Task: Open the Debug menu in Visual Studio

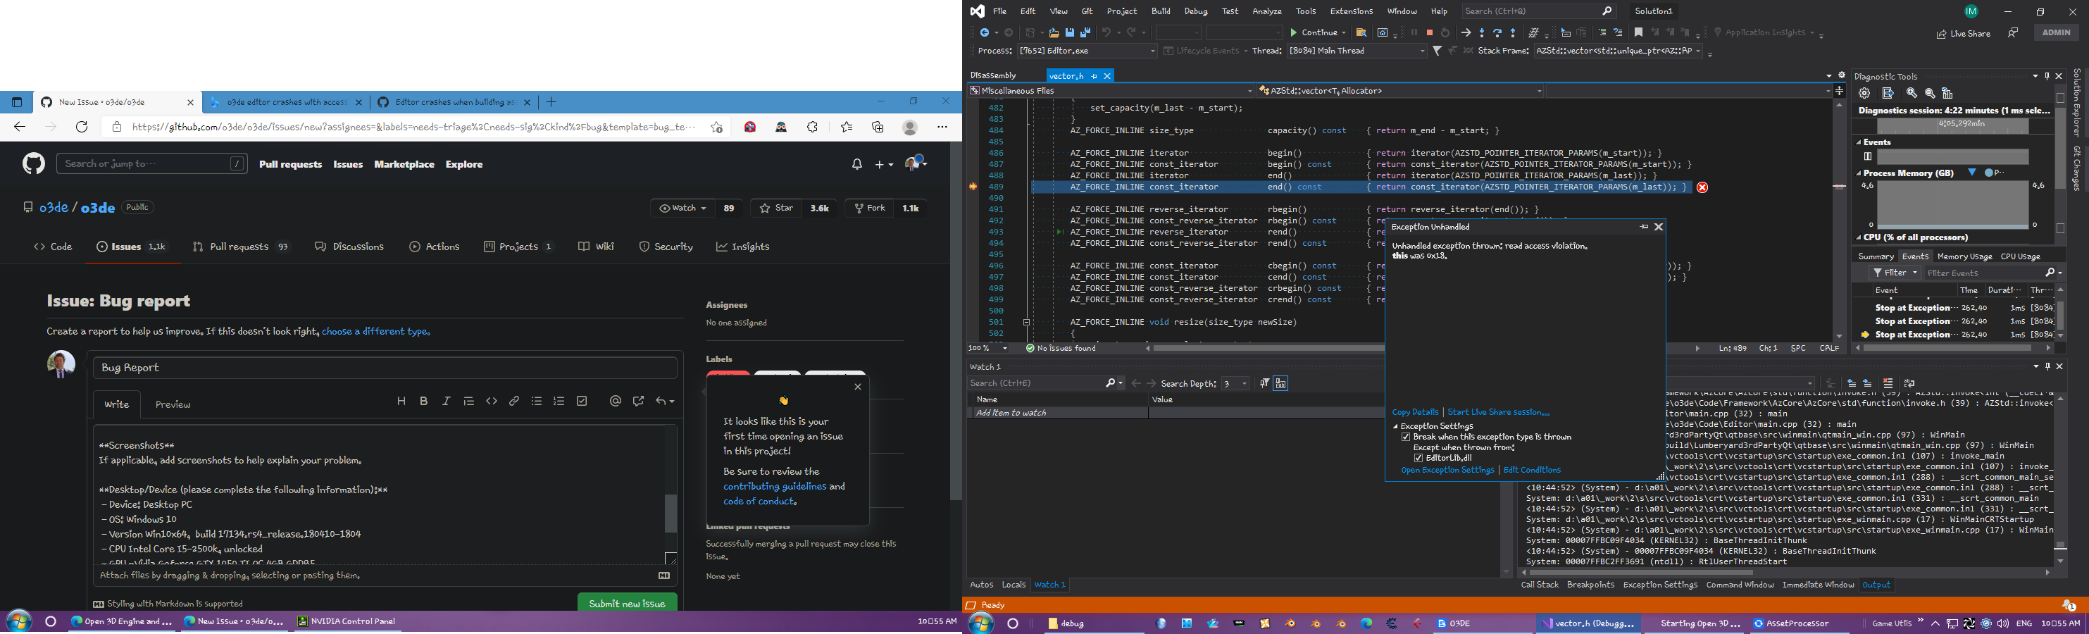Action: pyautogui.click(x=1195, y=11)
